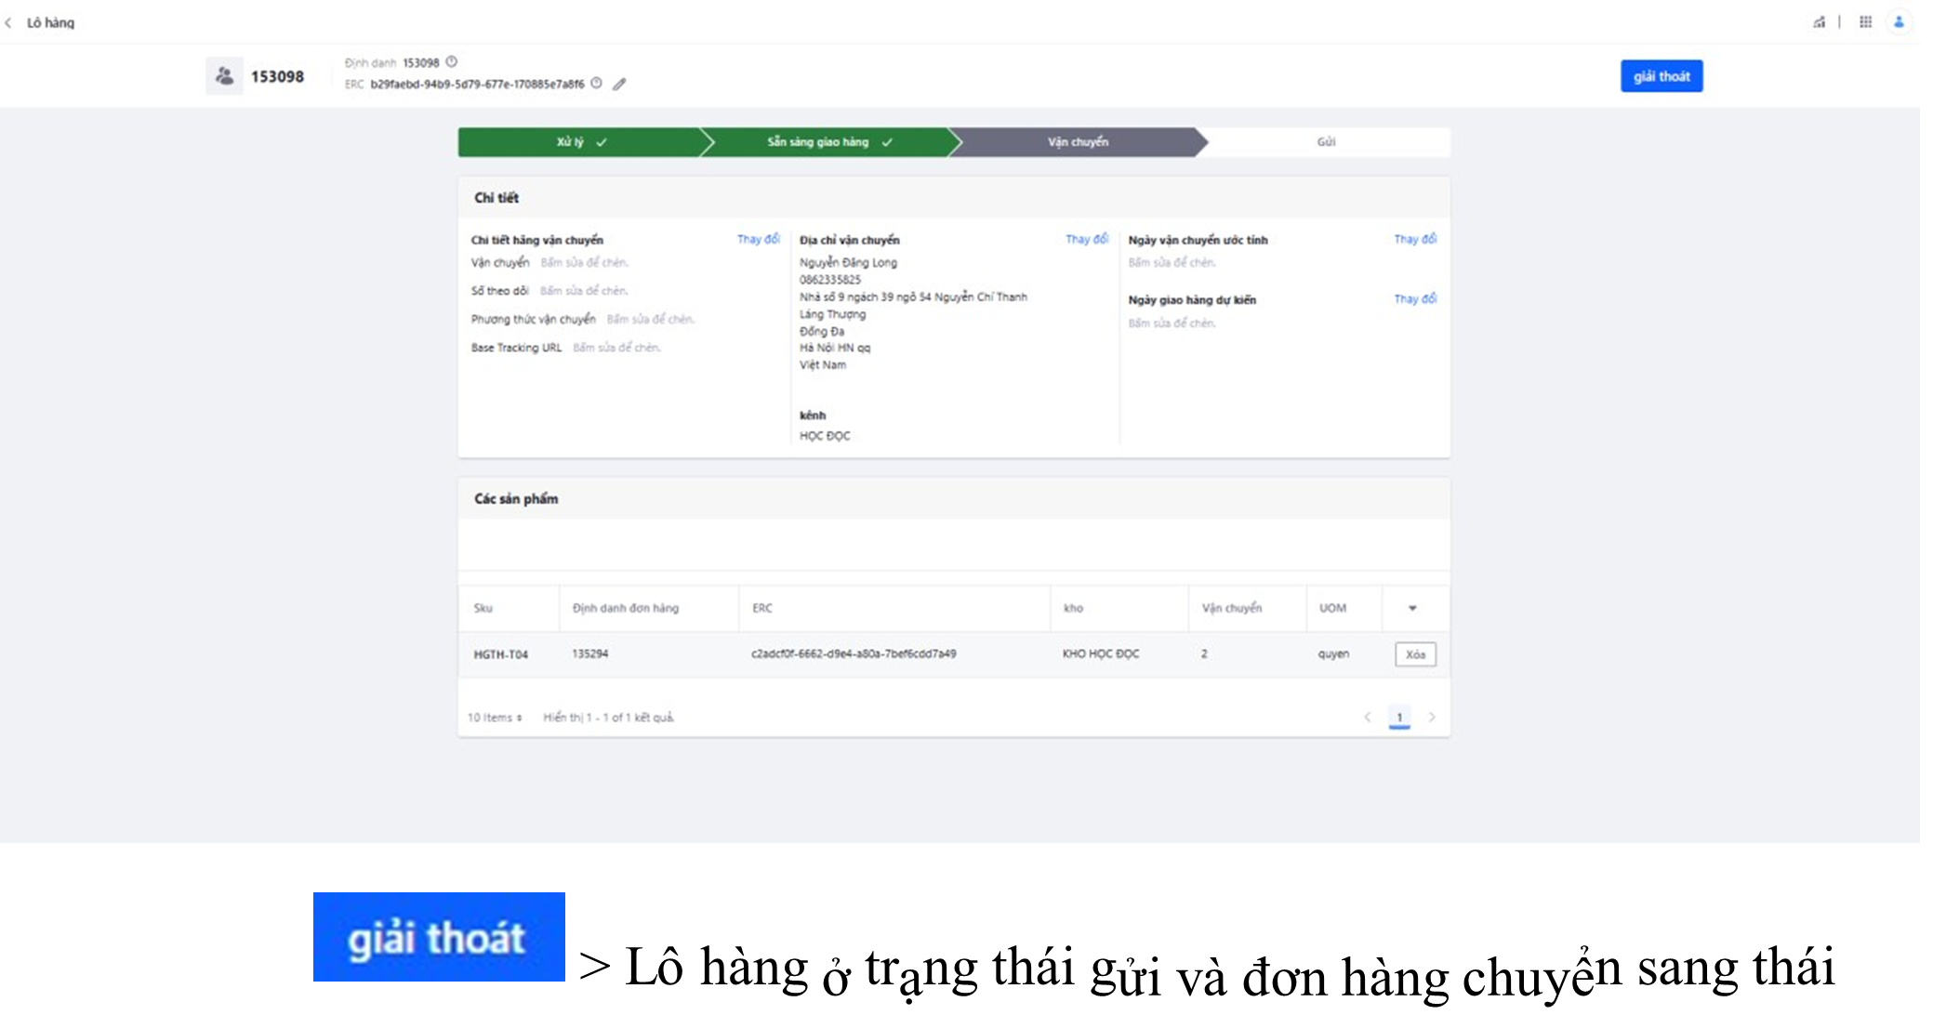The width and height of the screenshot is (1933, 1015).
Task: Select the Sẵn sàng giao hàng stage
Action: point(828,142)
